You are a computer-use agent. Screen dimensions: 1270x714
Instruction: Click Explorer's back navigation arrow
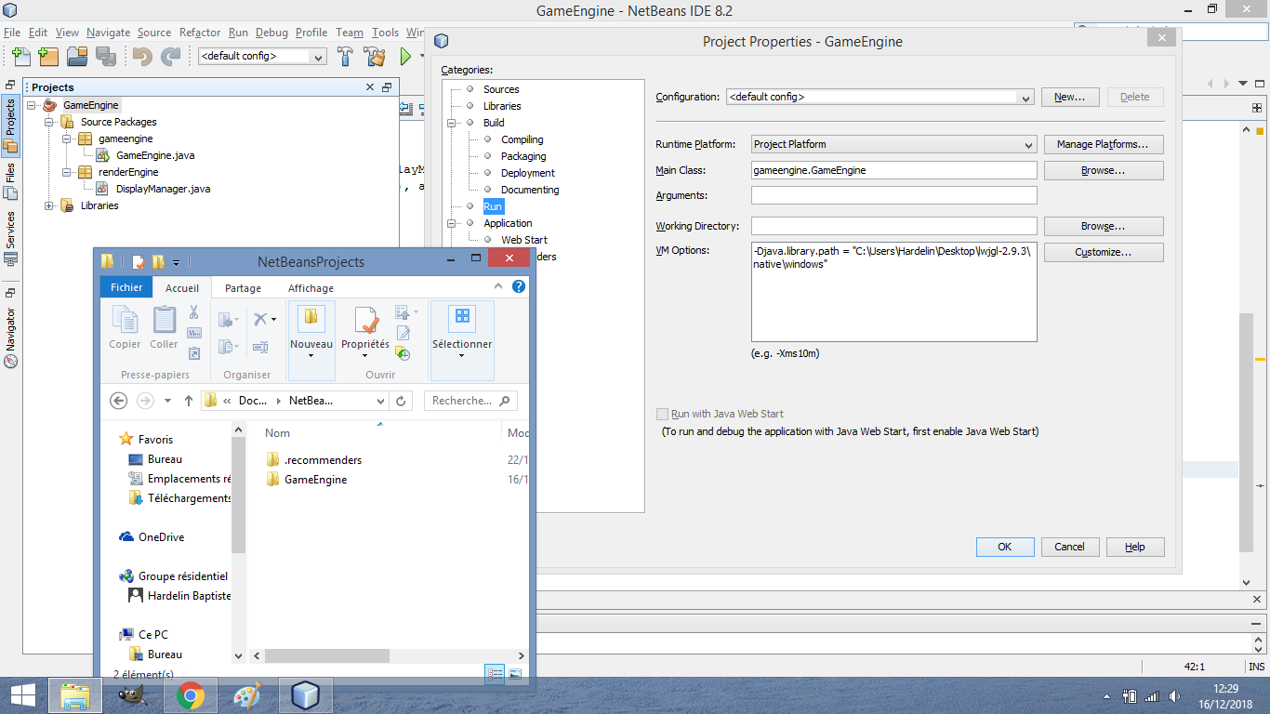(x=118, y=401)
